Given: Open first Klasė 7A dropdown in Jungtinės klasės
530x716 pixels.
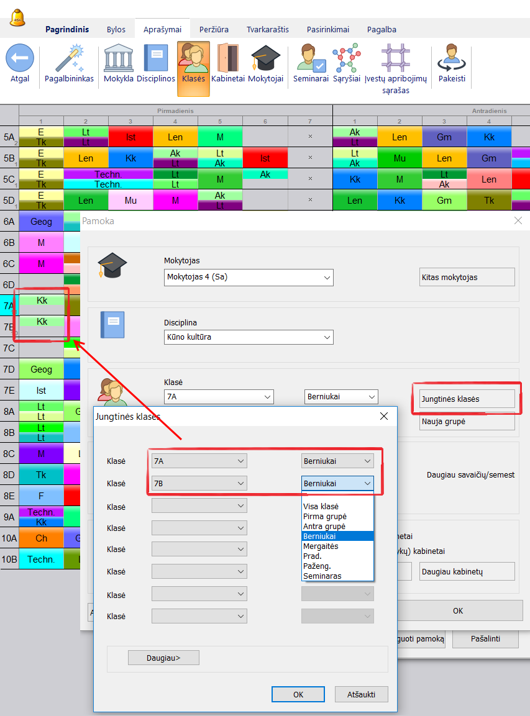Looking at the screenshot, I should click(x=199, y=461).
